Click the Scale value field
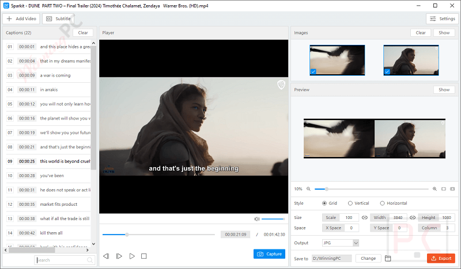The width and height of the screenshot is (461, 269). 349,217
